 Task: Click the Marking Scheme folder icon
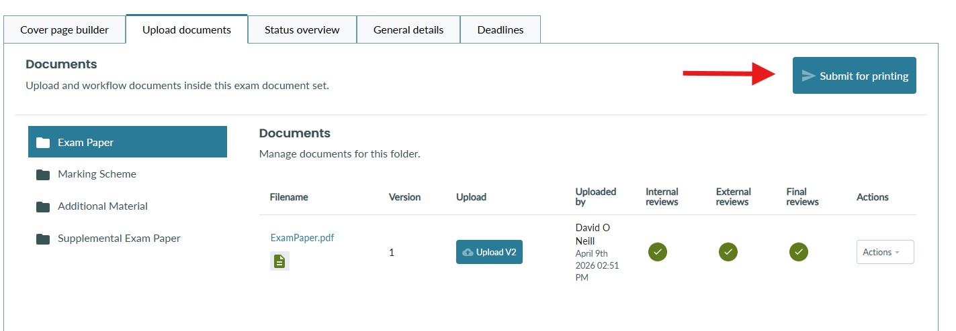tap(43, 174)
